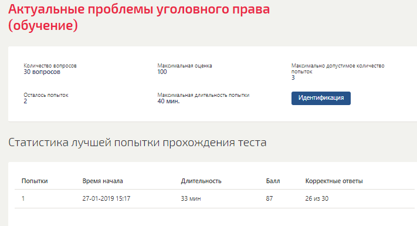Click the Корректные ответы column header
This screenshot has height=226, width=417.
tap(334, 181)
